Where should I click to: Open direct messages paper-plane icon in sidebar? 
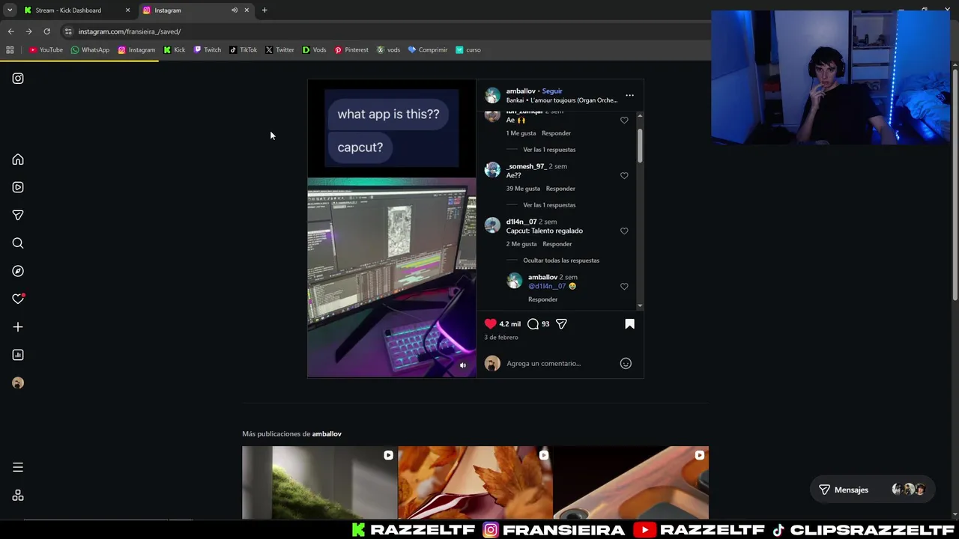(18, 215)
